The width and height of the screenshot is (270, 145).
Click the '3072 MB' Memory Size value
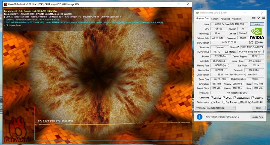tap(219, 70)
